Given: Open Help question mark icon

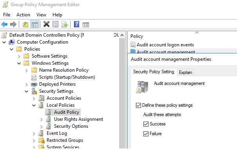Looking at the screenshot, I should (77, 24).
